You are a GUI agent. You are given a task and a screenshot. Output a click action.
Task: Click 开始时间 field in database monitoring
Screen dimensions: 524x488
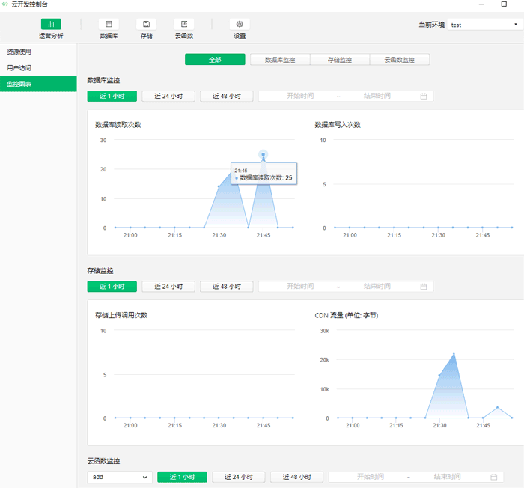pyautogui.click(x=300, y=96)
